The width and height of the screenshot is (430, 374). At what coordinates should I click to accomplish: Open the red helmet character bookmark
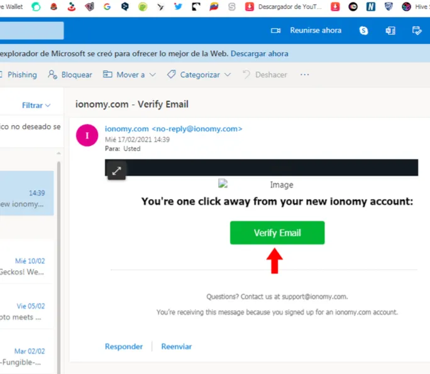tap(54, 6)
